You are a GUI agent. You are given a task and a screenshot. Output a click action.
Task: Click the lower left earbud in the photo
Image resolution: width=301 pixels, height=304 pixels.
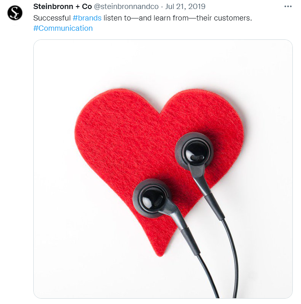(152, 198)
